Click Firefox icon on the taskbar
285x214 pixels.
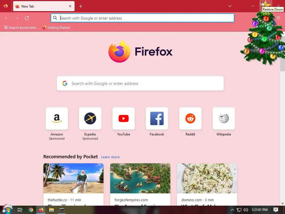pos(41,210)
